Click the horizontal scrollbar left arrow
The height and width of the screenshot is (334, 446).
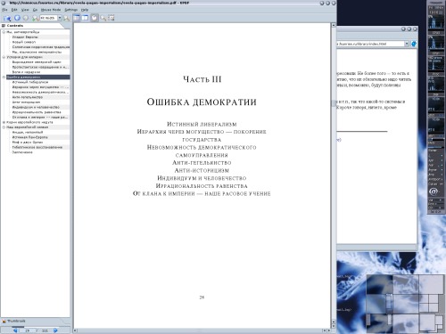click(76, 330)
